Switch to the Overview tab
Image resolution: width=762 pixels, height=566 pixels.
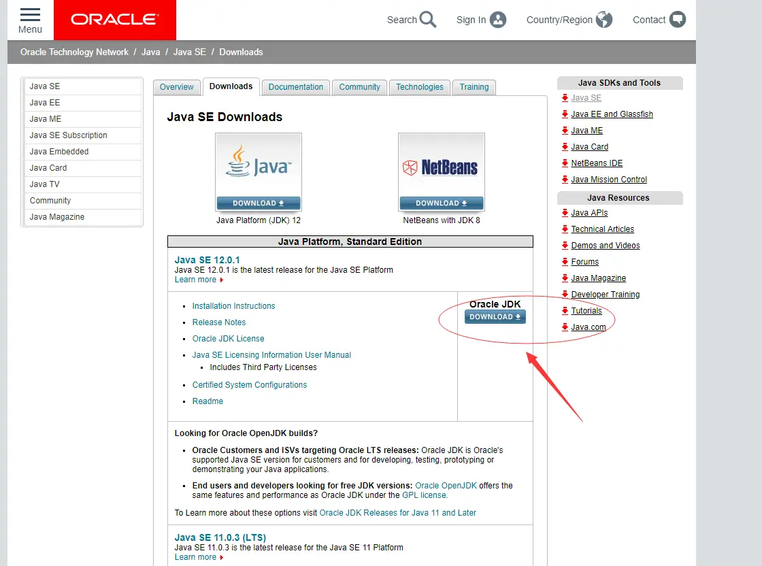pyautogui.click(x=176, y=87)
